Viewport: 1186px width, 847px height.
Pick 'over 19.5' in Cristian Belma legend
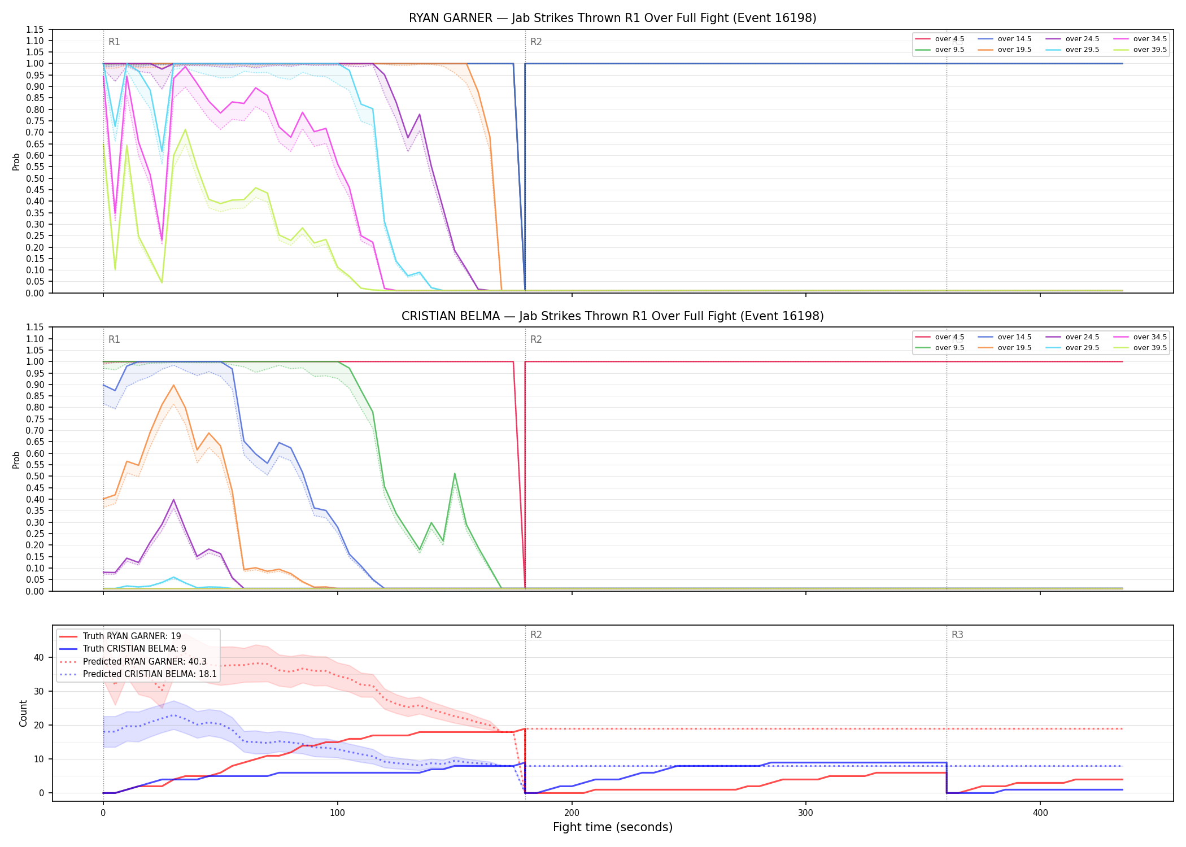point(1005,348)
